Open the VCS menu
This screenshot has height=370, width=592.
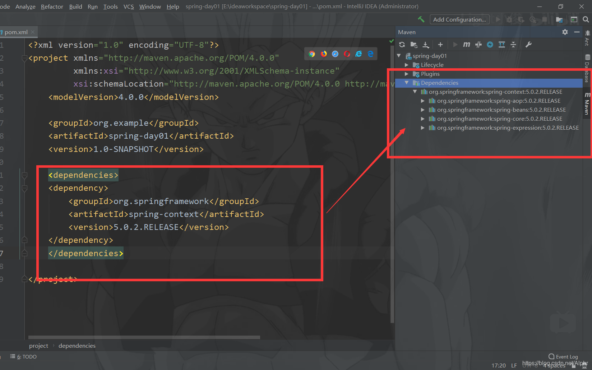[129, 6]
